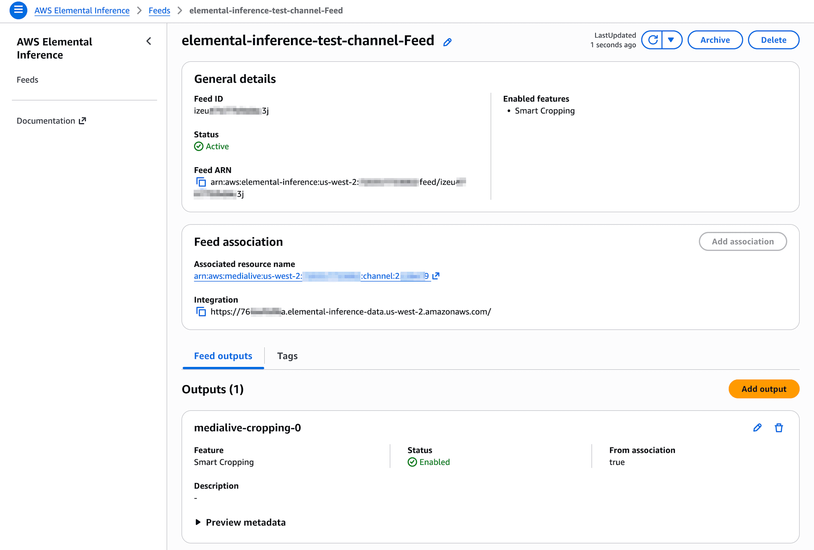Go to Feeds breadcrumb link
Image resolution: width=814 pixels, height=550 pixels.
click(159, 11)
